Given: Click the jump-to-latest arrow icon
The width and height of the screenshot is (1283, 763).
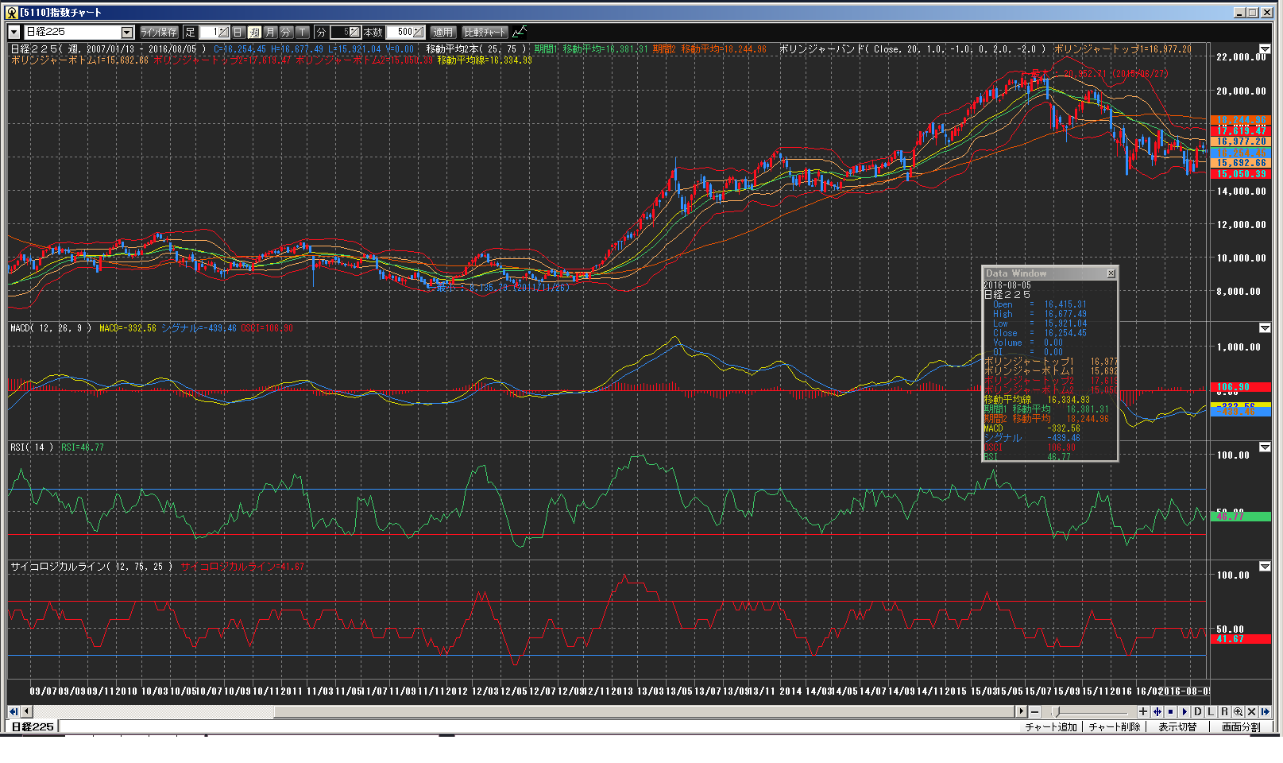Looking at the screenshot, I should click(1266, 711).
